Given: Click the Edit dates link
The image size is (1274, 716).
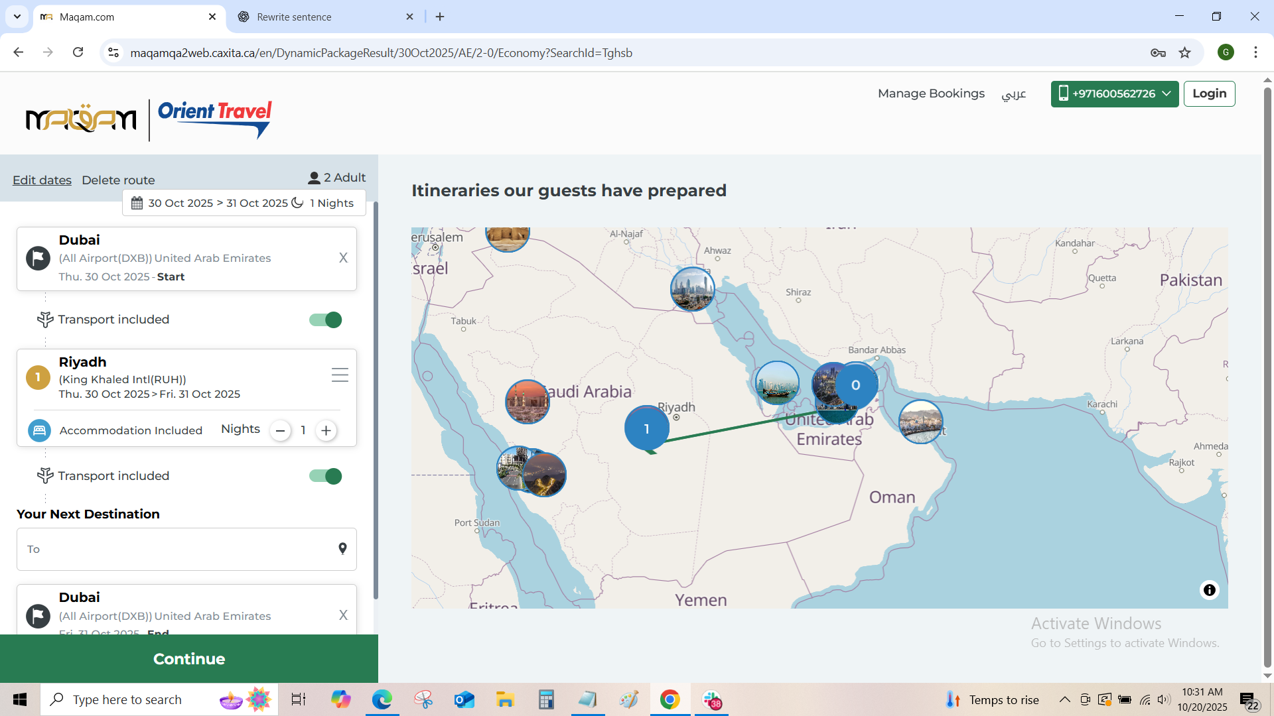Looking at the screenshot, I should coord(42,180).
